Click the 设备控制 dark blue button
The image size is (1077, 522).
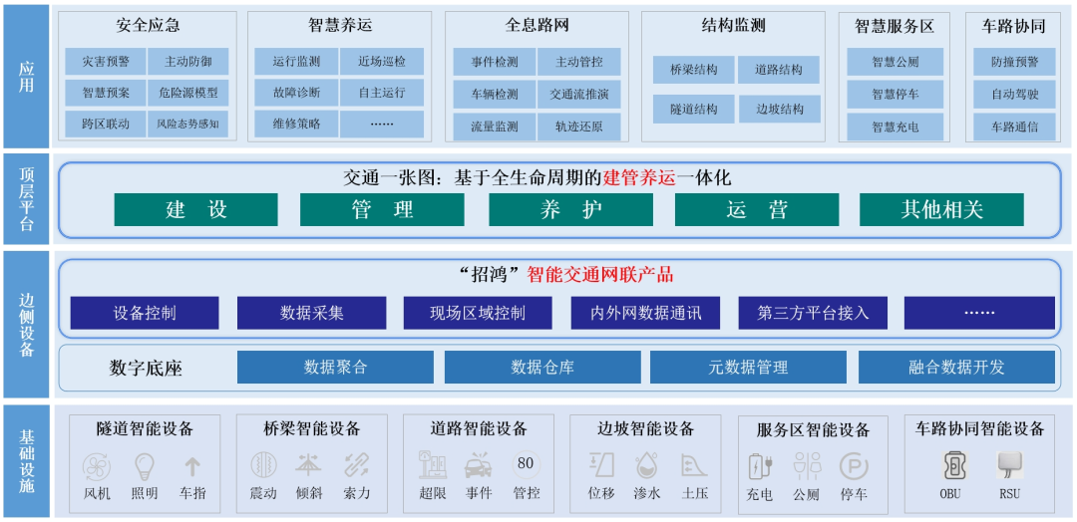click(x=145, y=313)
